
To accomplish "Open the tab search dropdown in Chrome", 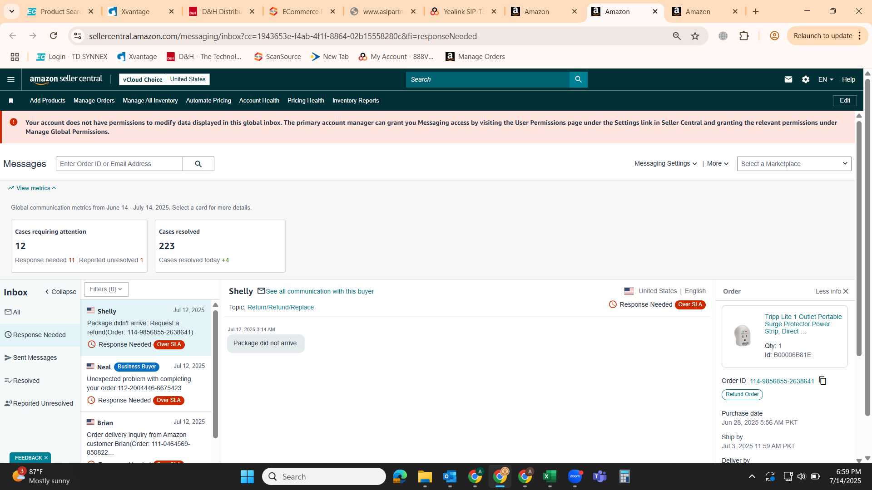I will click(x=12, y=11).
